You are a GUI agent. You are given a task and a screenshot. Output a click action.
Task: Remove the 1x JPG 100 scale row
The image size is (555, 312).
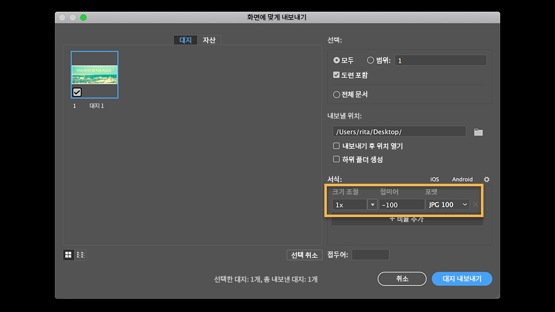[x=475, y=205]
